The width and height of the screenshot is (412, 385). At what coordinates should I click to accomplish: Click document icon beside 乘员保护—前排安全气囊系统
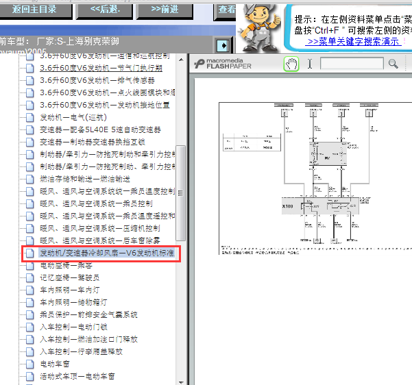[x=30, y=315]
